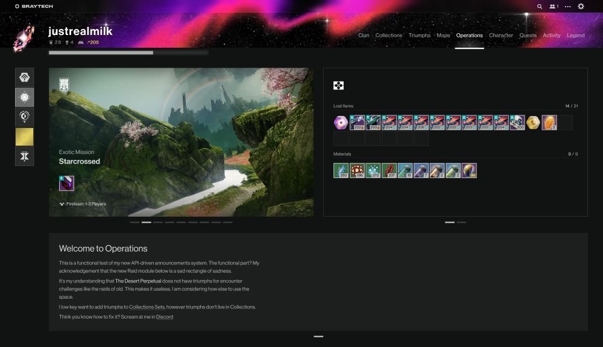The height and width of the screenshot is (347, 603).
Task: Open the Maps tab
Action: coord(443,36)
